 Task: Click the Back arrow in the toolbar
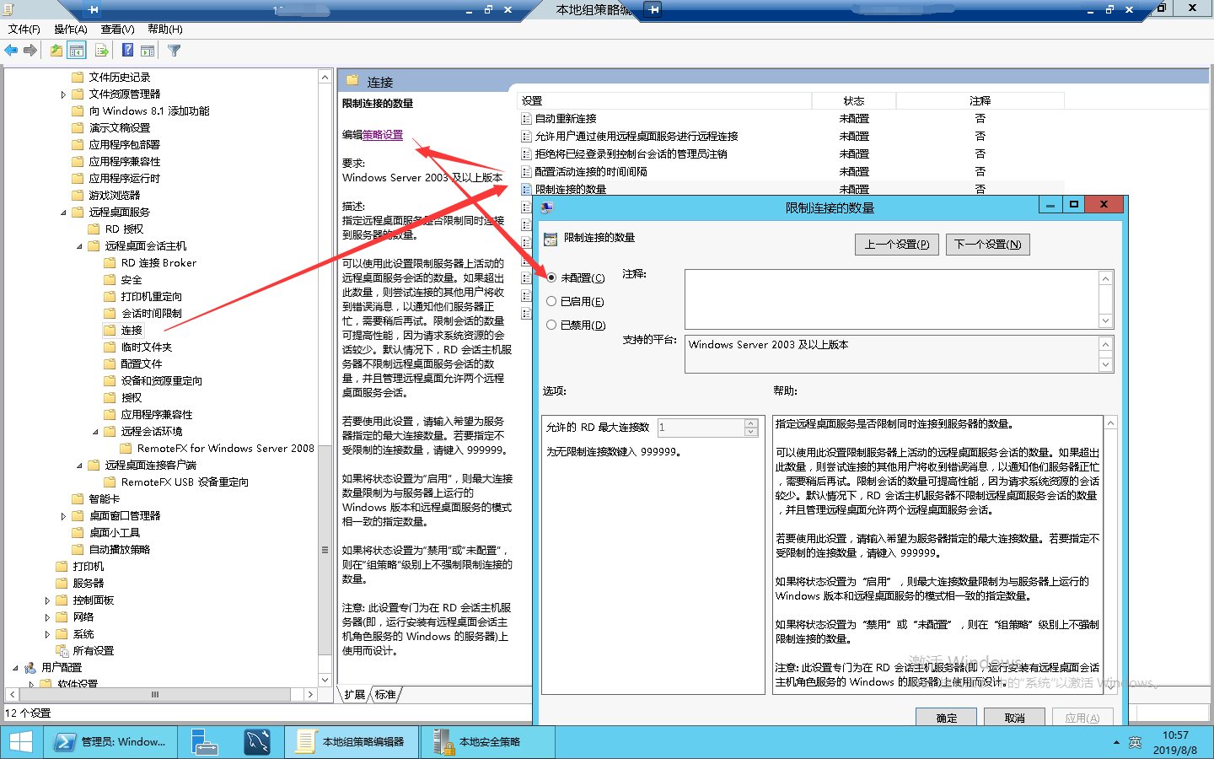[x=11, y=51]
